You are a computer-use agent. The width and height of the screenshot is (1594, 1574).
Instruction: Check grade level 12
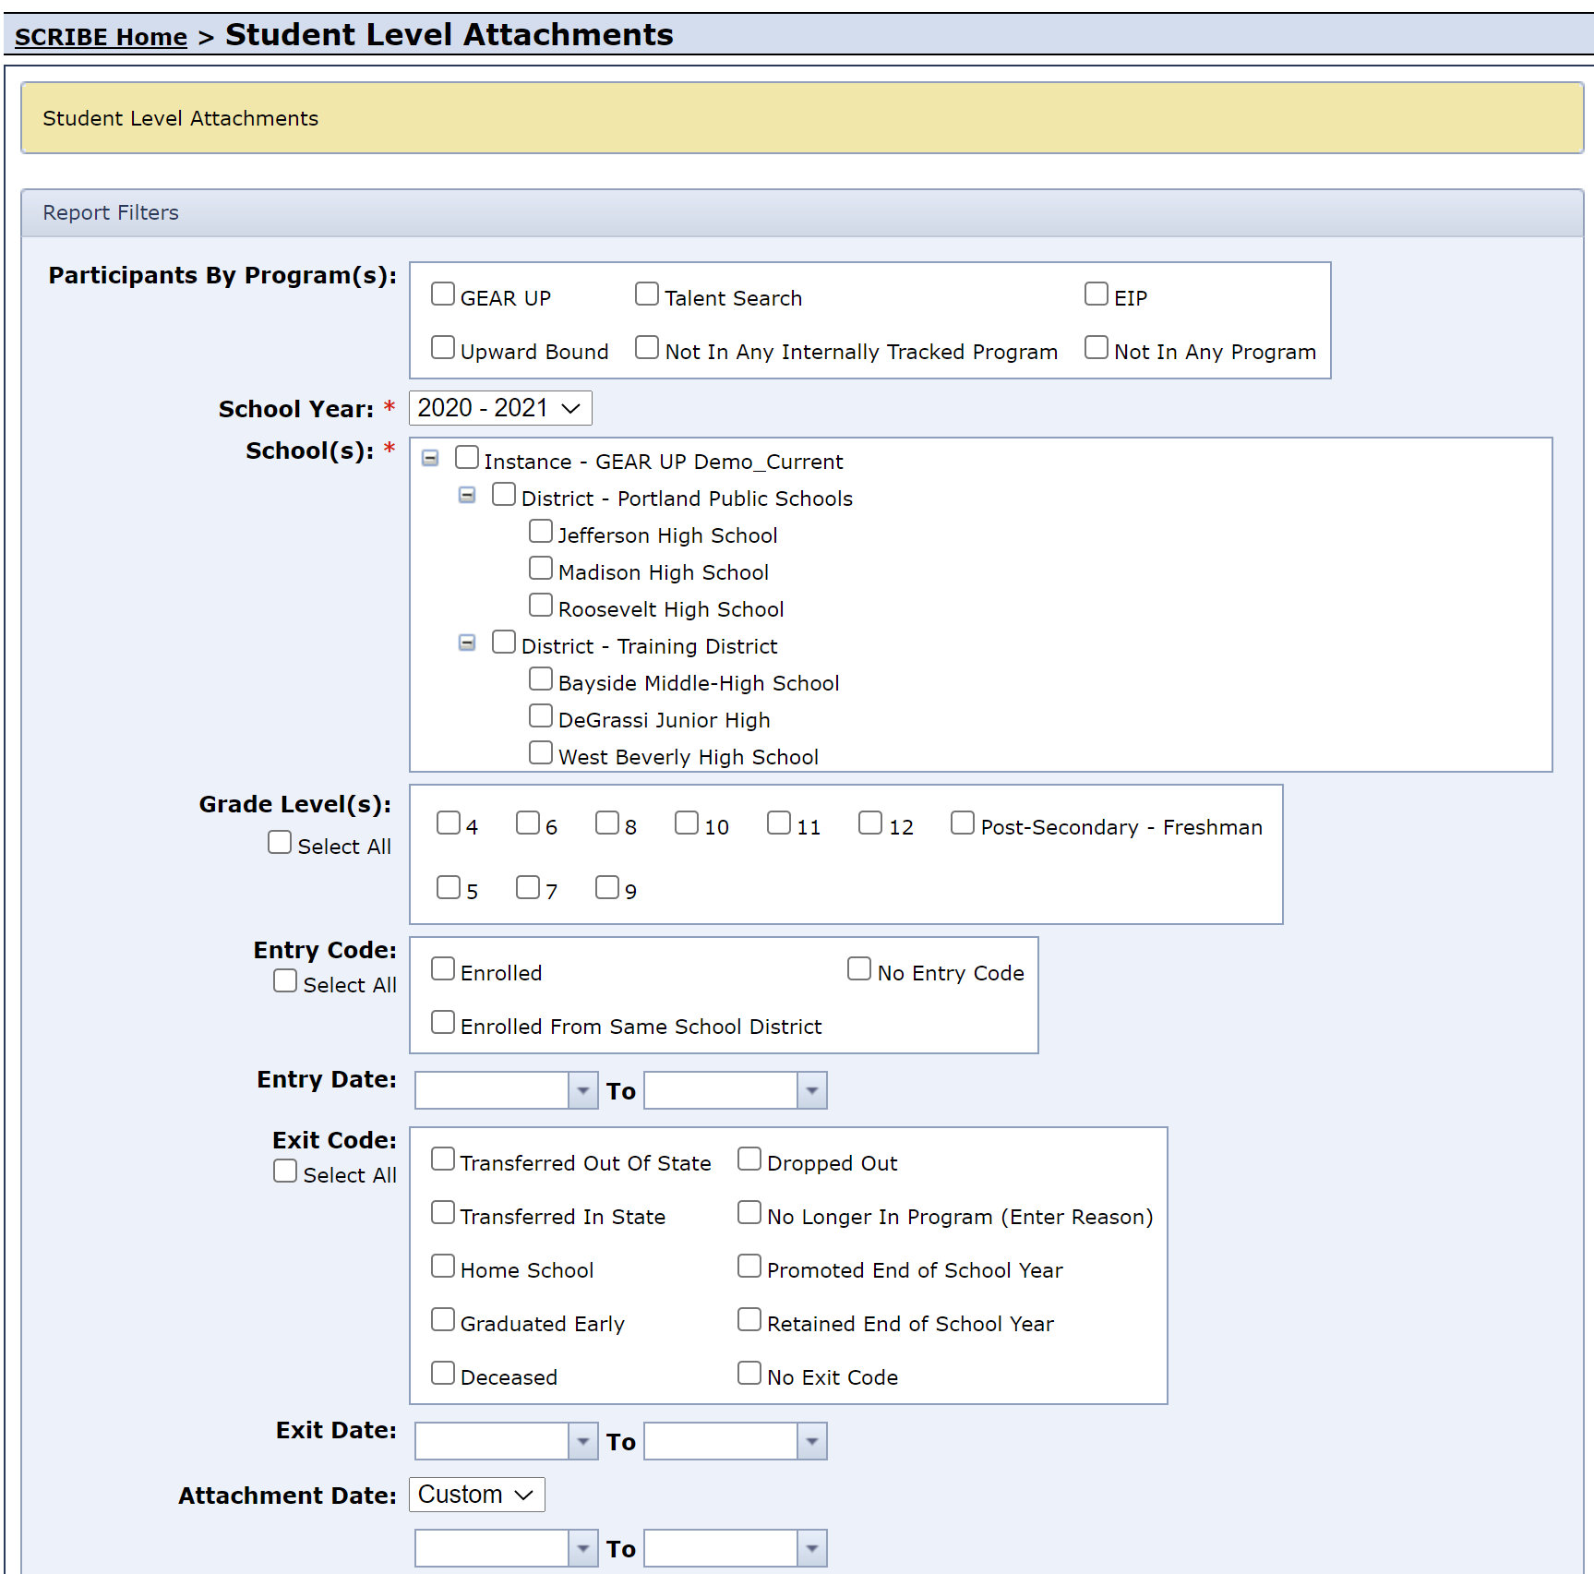[870, 823]
